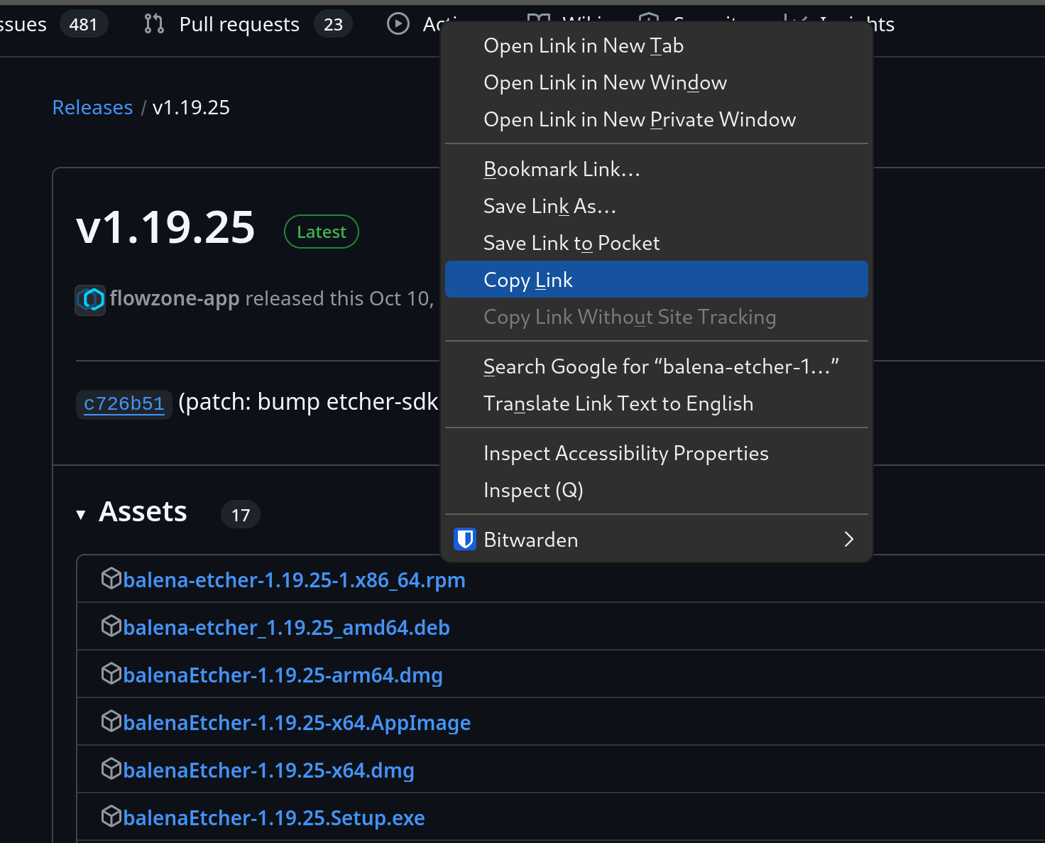
Task: Choose Translate Link Text to English
Action: [x=656, y=403]
